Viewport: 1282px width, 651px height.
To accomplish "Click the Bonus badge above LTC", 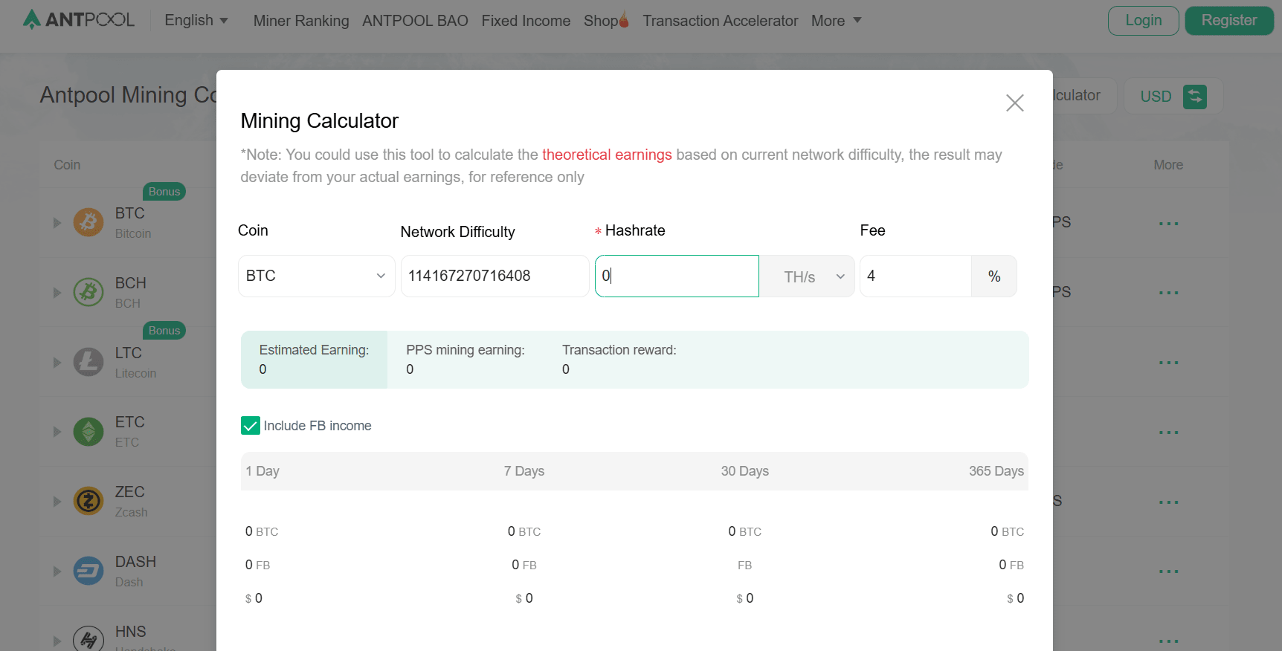I will (164, 331).
